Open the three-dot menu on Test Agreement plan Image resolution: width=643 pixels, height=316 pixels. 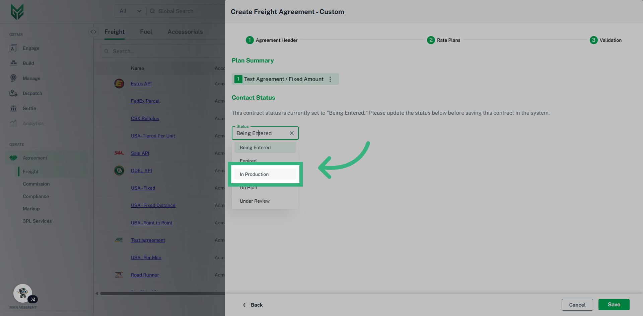point(330,79)
